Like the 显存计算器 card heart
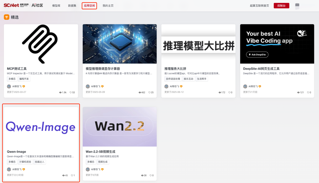This screenshot has height=183, width=319. pyautogui.click(x=149, y=92)
